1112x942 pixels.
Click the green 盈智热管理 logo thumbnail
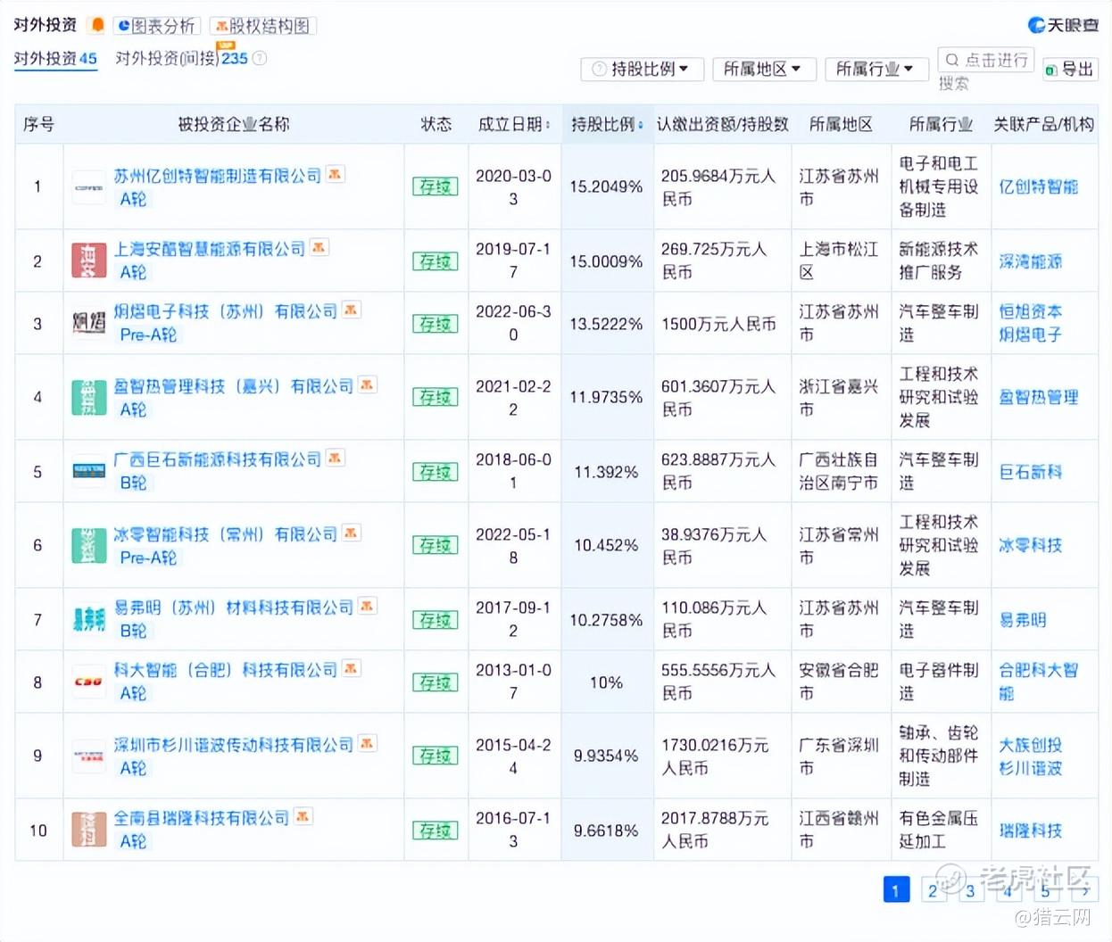click(x=88, y=398)
